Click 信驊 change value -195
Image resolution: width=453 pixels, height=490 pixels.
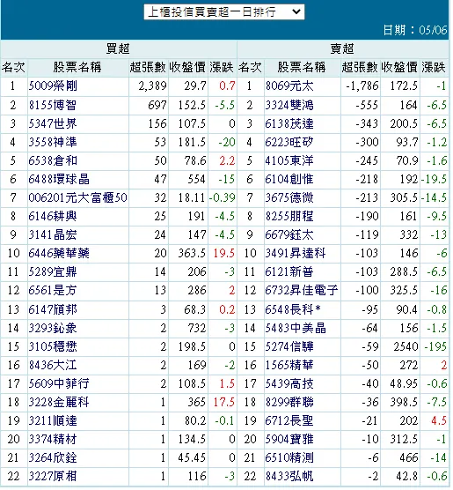pyautogui.click(x=435, y=346)
